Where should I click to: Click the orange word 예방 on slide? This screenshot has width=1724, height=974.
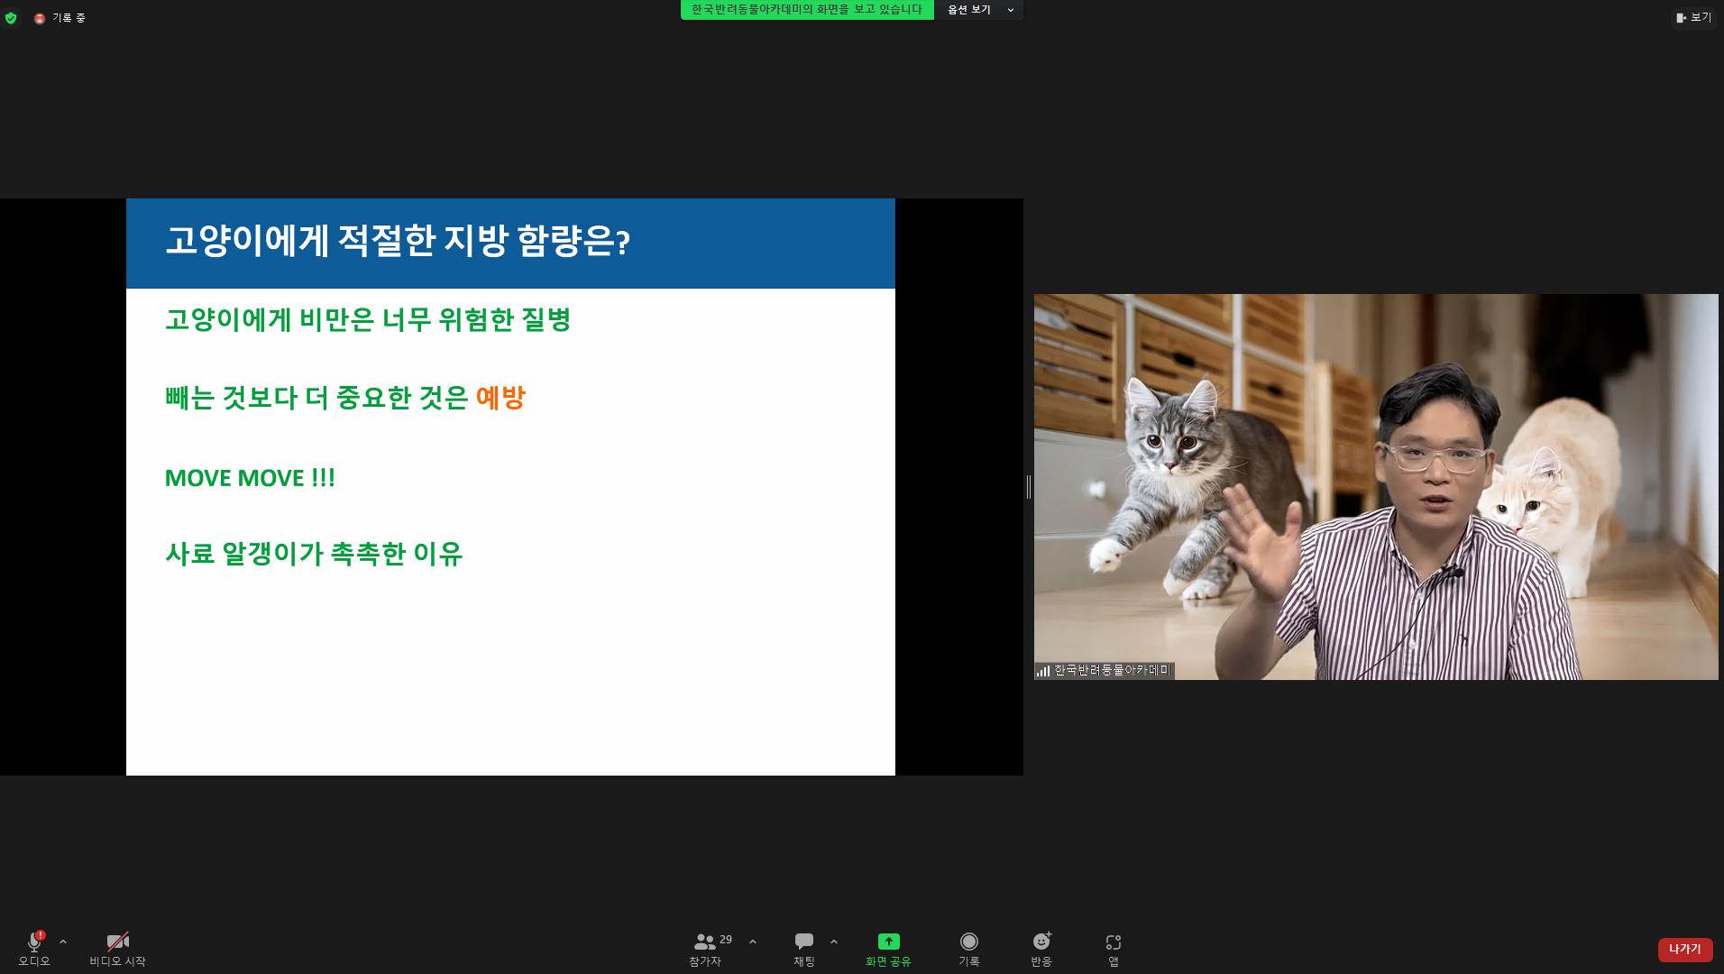click(x=500, y=398)
